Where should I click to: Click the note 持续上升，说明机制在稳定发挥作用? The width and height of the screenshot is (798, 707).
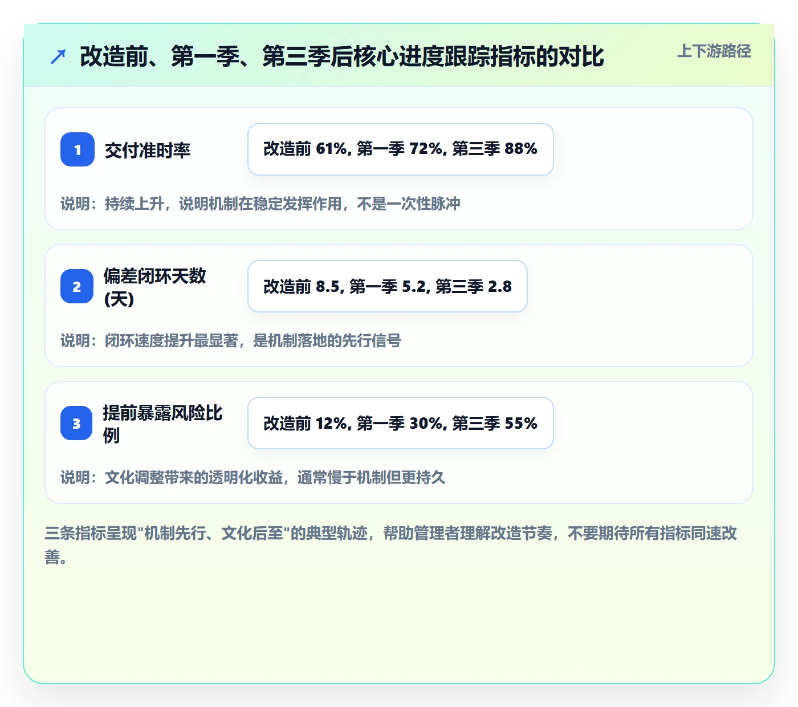pyautogui.click(x=260, y=204)
